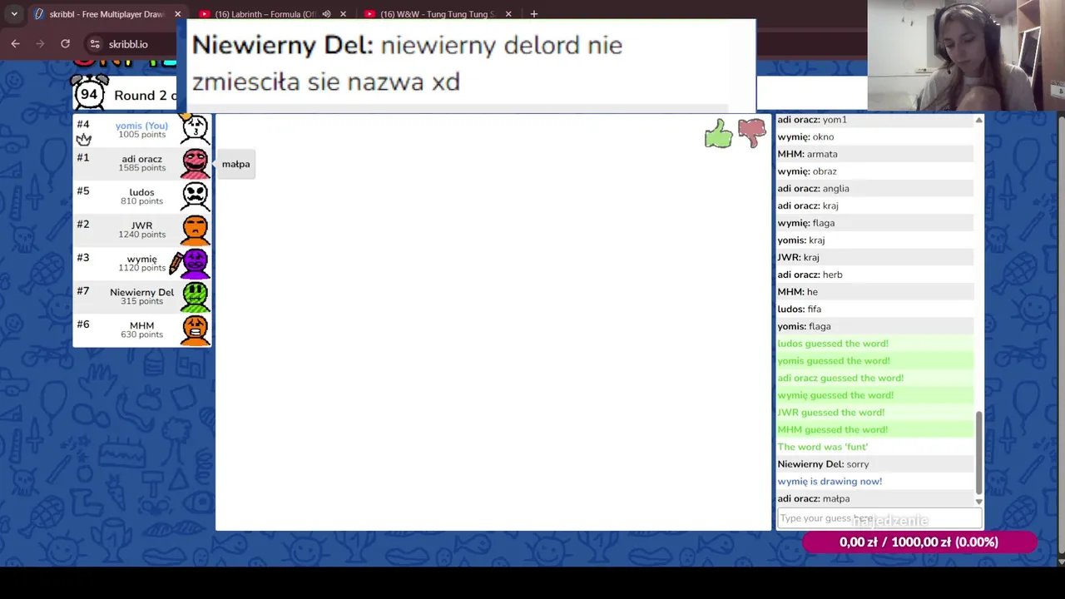Select player row wymię 1120 points
This screenshot has width=1065, height=599.
click(x=142, y=263)
